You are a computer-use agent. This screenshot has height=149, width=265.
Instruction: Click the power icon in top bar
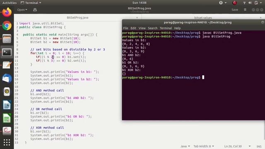256,3
